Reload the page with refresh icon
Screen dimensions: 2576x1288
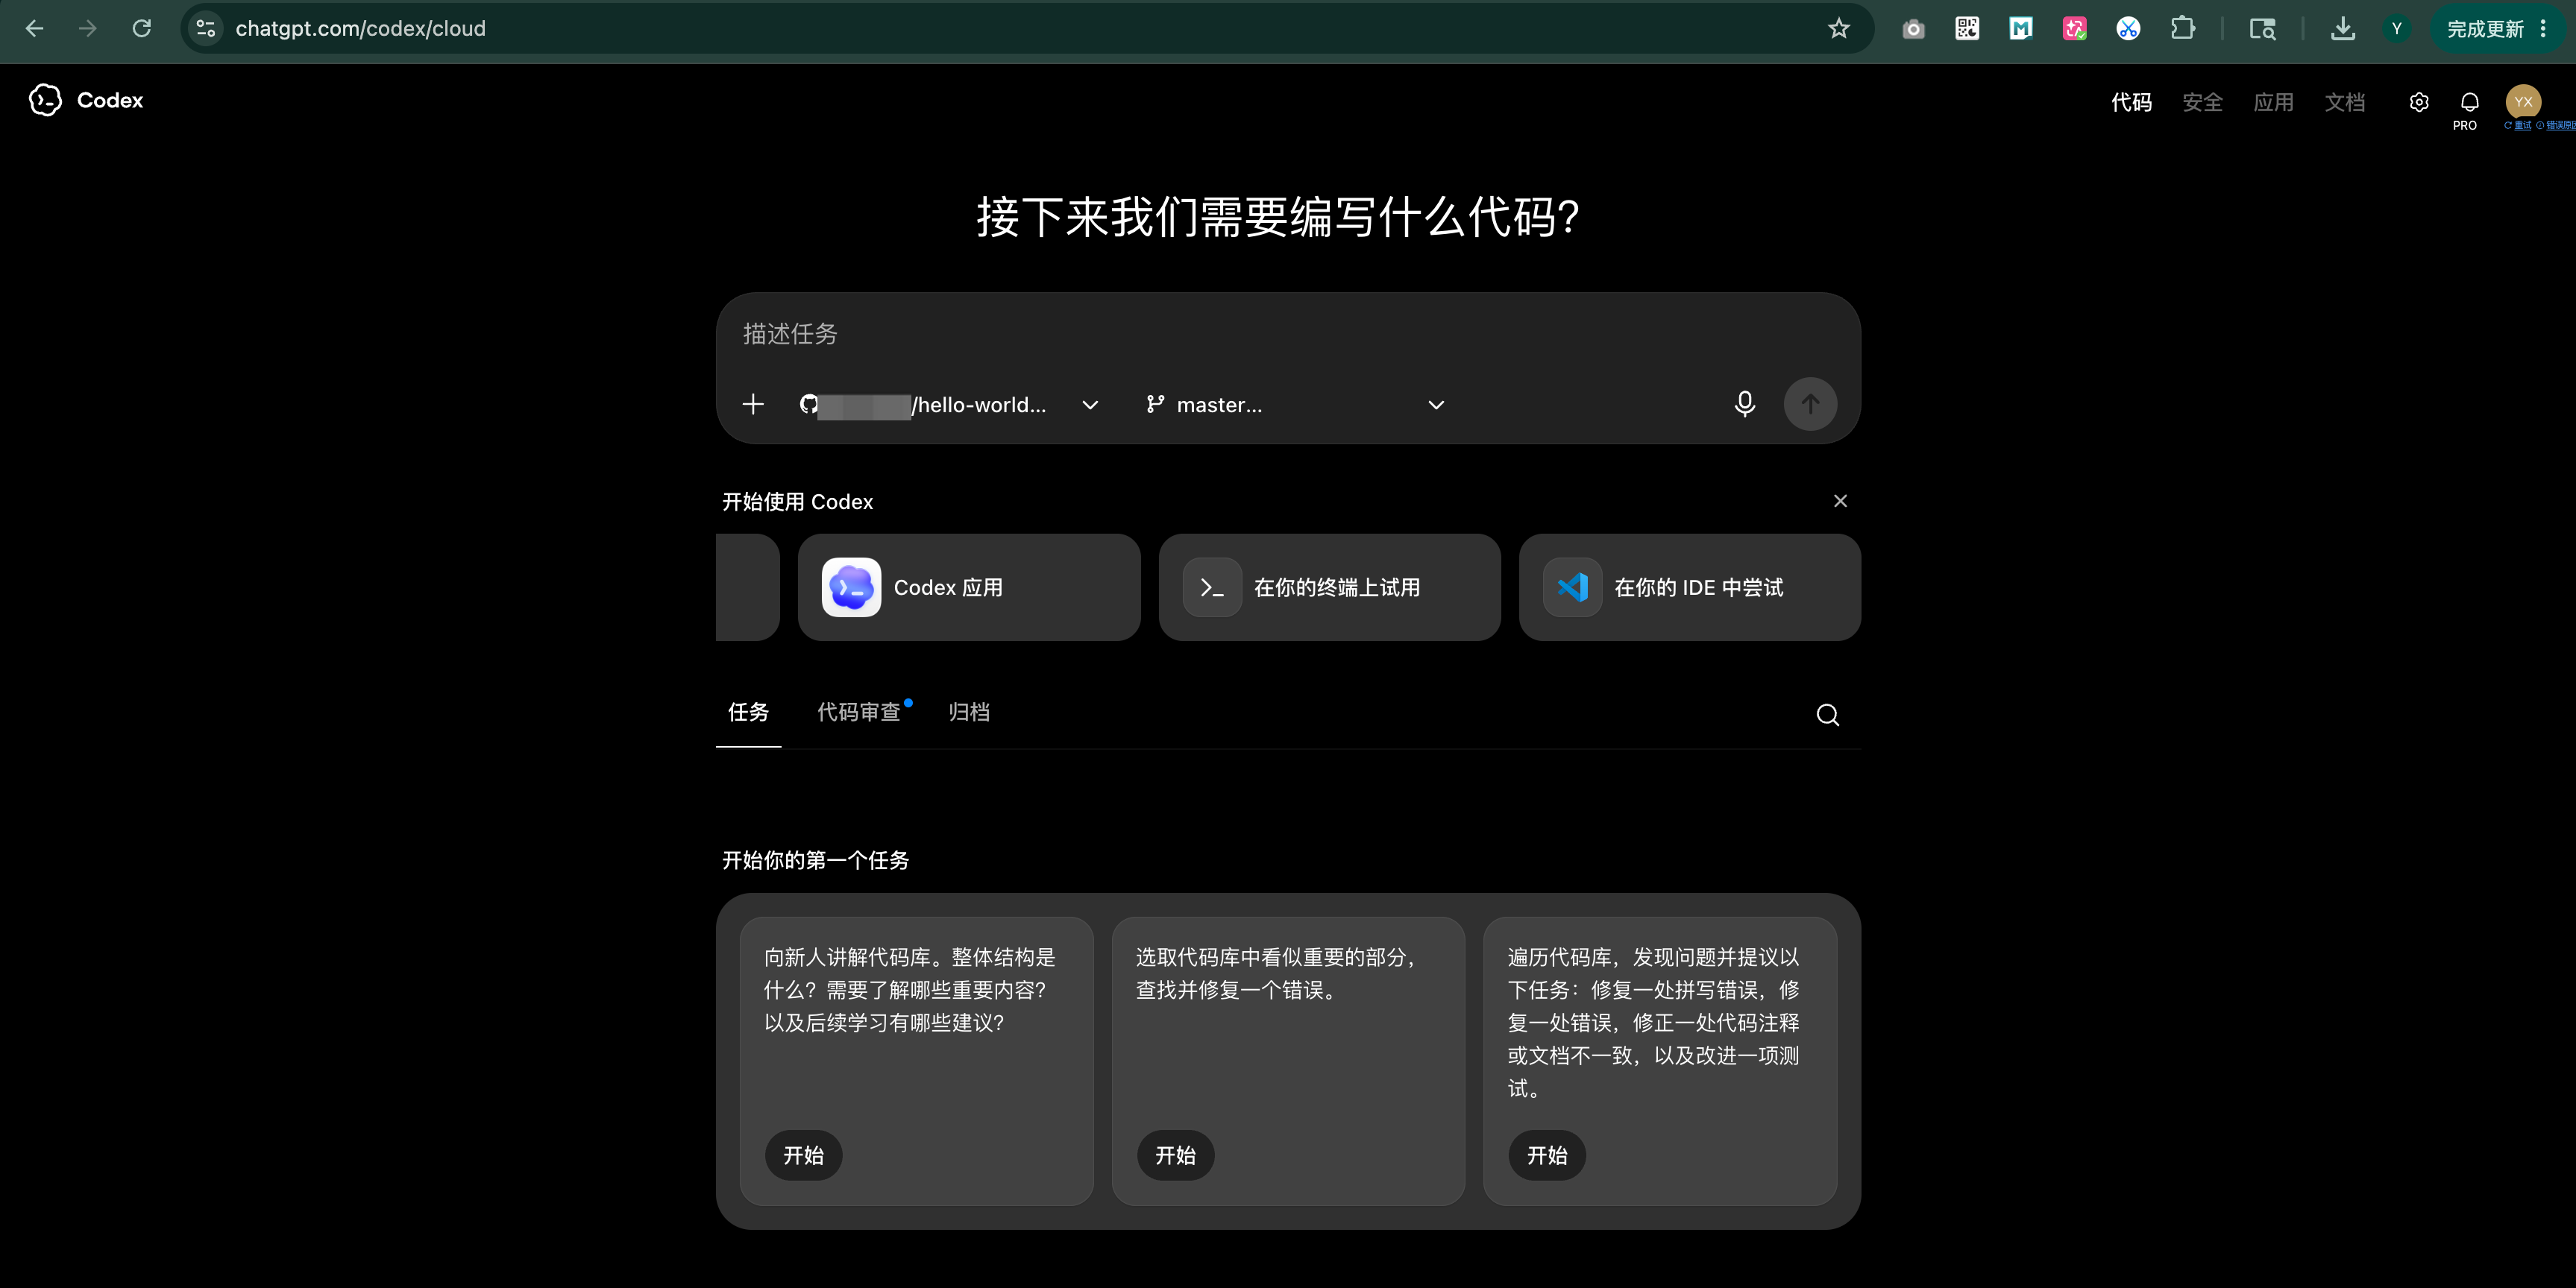pos(142,28)
